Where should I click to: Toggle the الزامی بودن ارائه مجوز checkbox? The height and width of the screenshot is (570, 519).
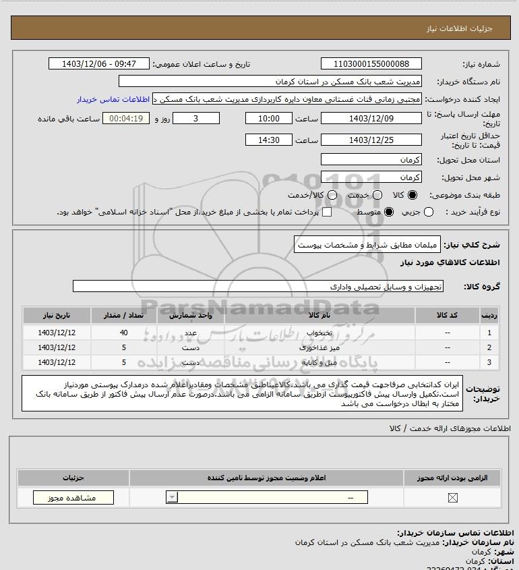click(452, 498)
